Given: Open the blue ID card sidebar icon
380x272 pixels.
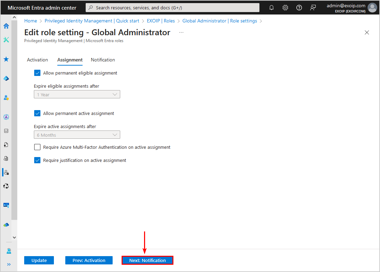Looking at the screenshot, I should 6,205.
